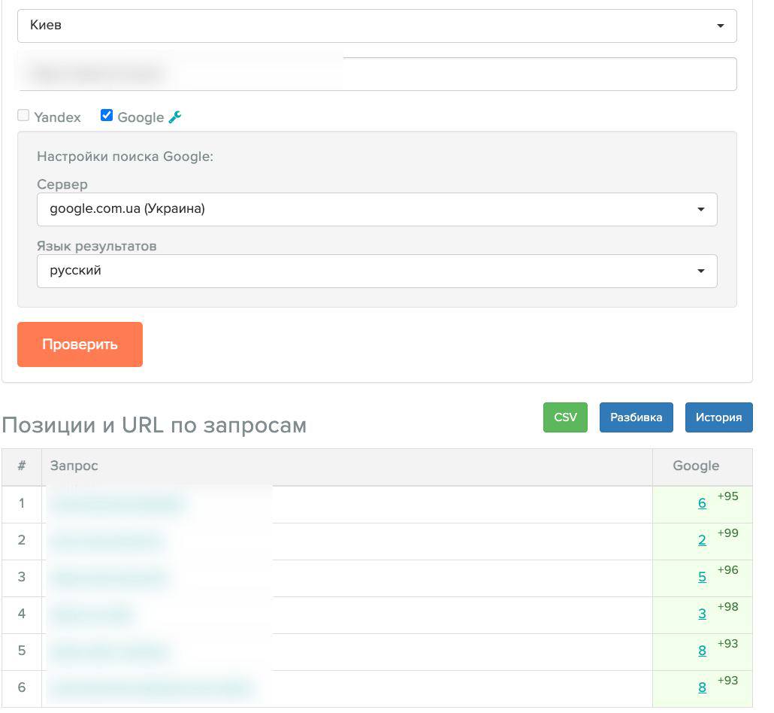774x713 pixels.
Task: Click the Проверить button
Action: [x=80, y=344]
